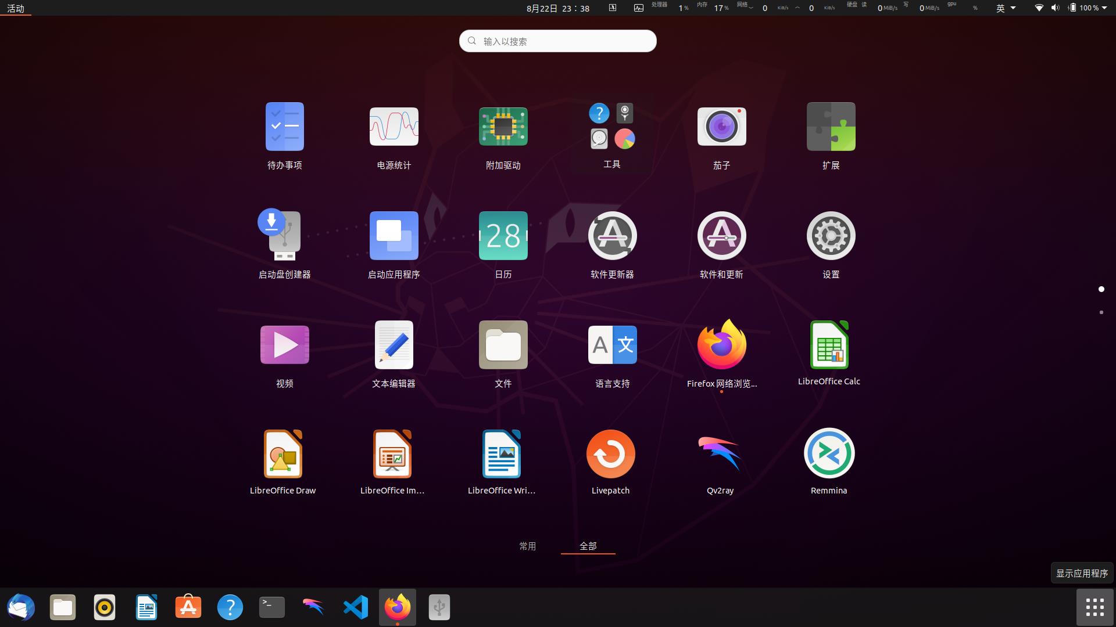Viewport: 1116px width, 627px height.
Task: Click 处理器 1% CPU usage readout in top bar
Action: pos(670,8)
